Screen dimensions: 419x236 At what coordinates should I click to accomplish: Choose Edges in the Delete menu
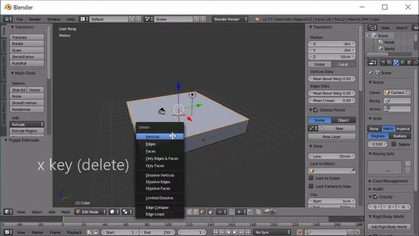click(x=160, y=144)
